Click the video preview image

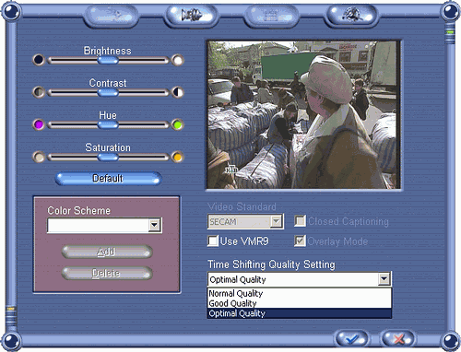click(304, 115)
